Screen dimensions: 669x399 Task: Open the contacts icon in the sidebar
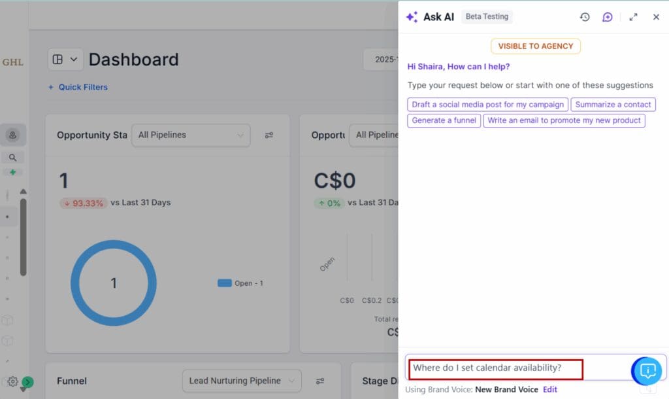pyautogui.click(x=13, y=135)
